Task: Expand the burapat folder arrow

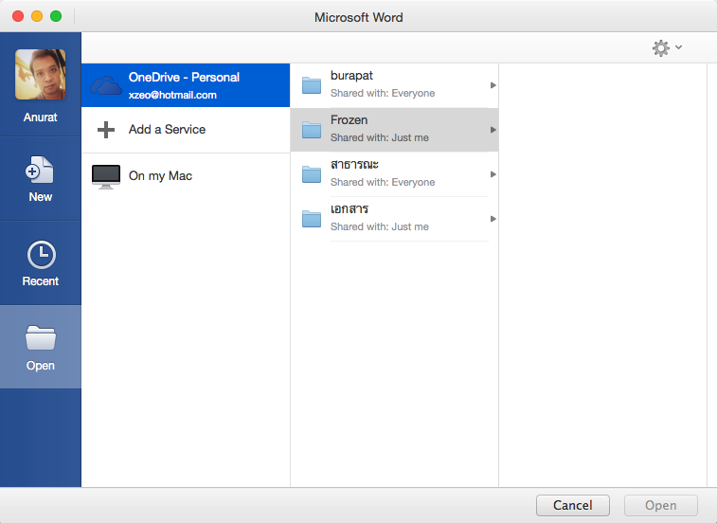Action: pyautogui.click(x=493, y=85)
